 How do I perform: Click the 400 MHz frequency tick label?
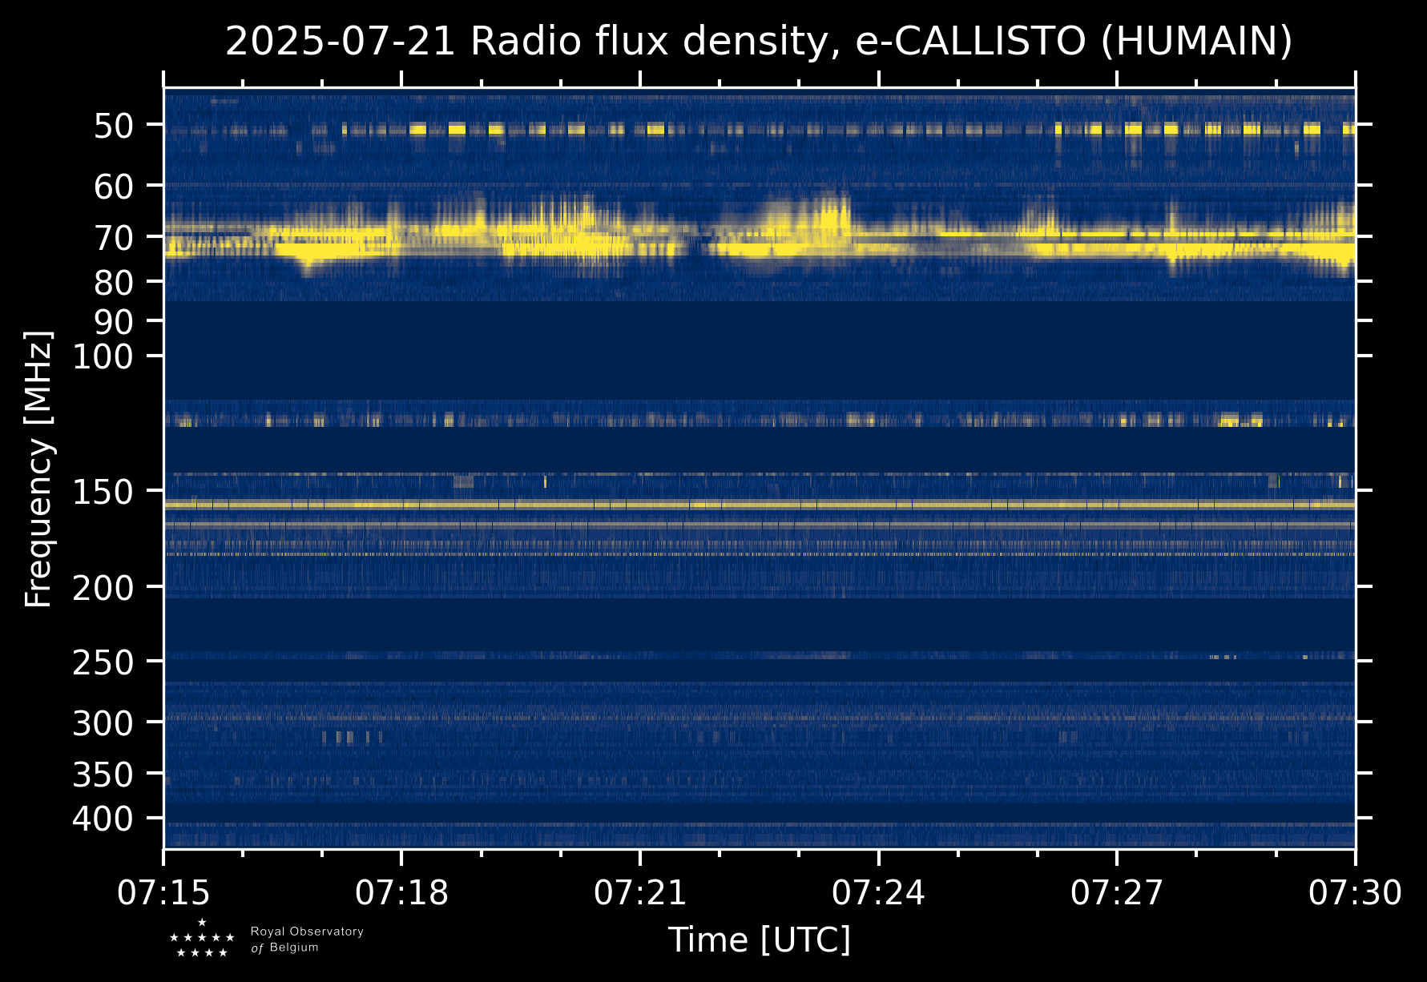pyautogui.click(x=103, y=819)
